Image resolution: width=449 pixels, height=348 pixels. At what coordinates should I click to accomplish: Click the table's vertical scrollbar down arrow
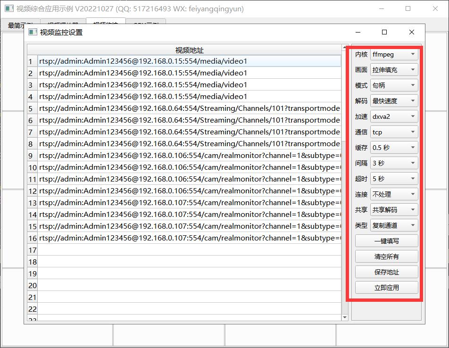[345, 318]
